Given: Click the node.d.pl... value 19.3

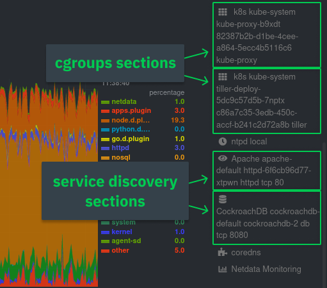Looking at the screenshot, I should [x=178, y=120].
